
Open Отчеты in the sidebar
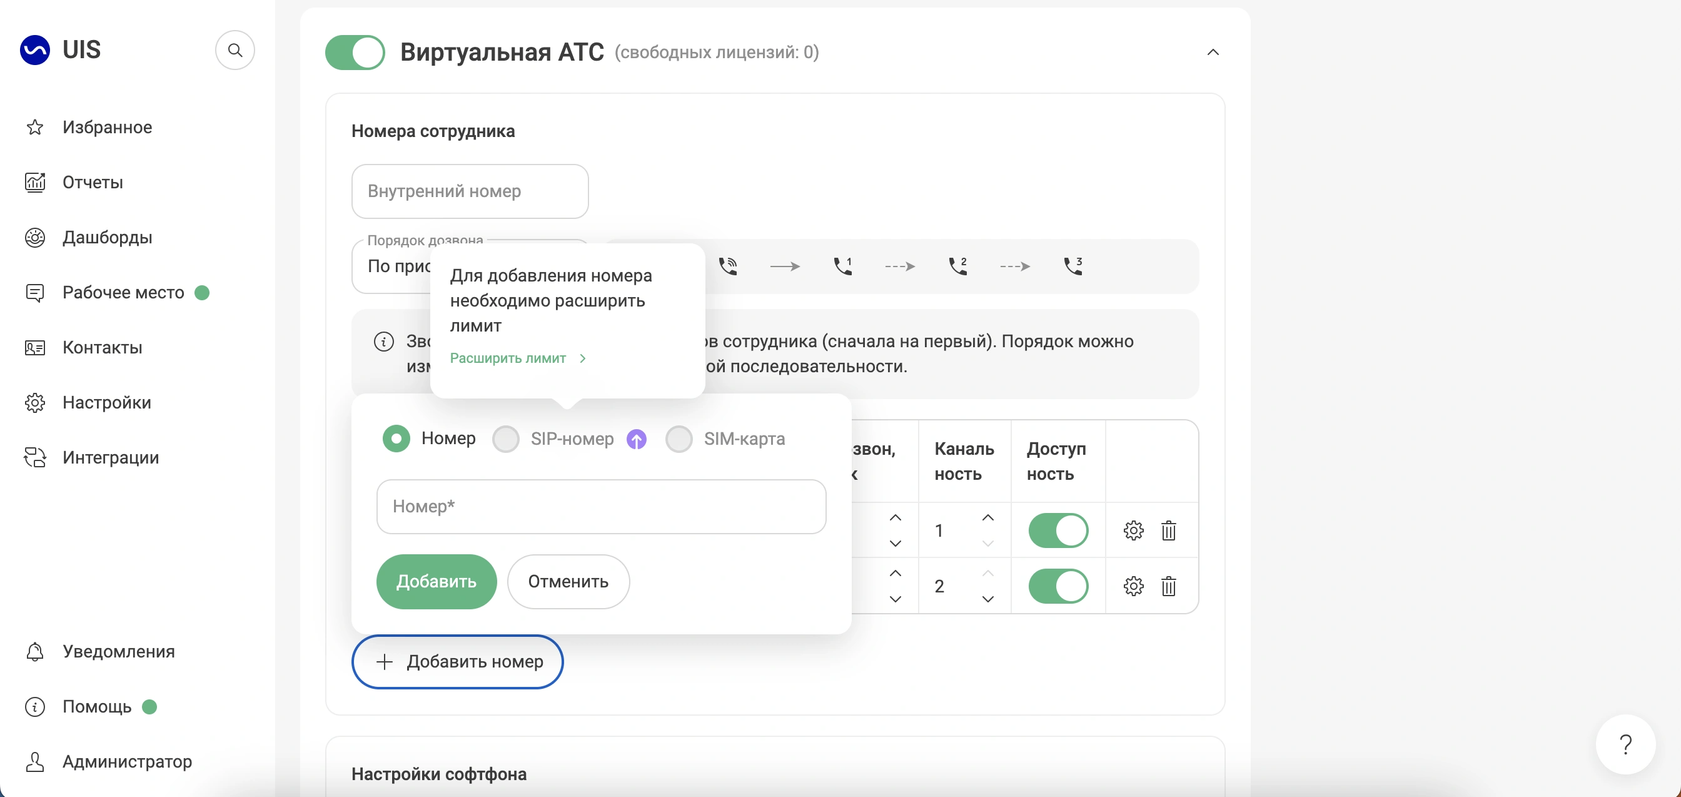coord(93,182)
